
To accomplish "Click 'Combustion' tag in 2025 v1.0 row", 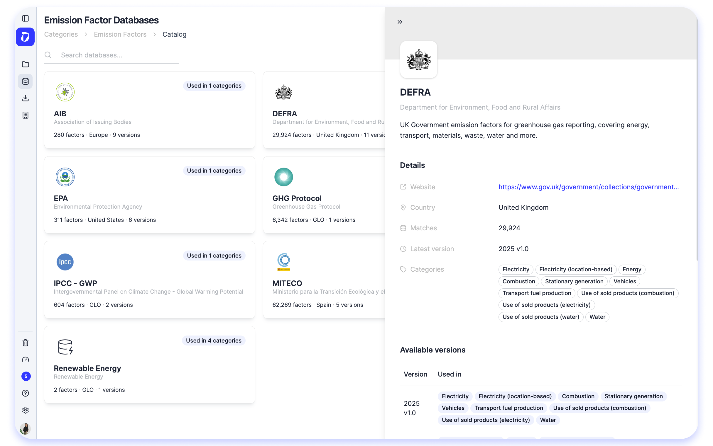I will (578, 396).
